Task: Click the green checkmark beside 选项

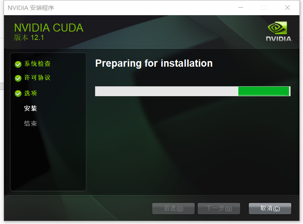Action: click(18, 93)
